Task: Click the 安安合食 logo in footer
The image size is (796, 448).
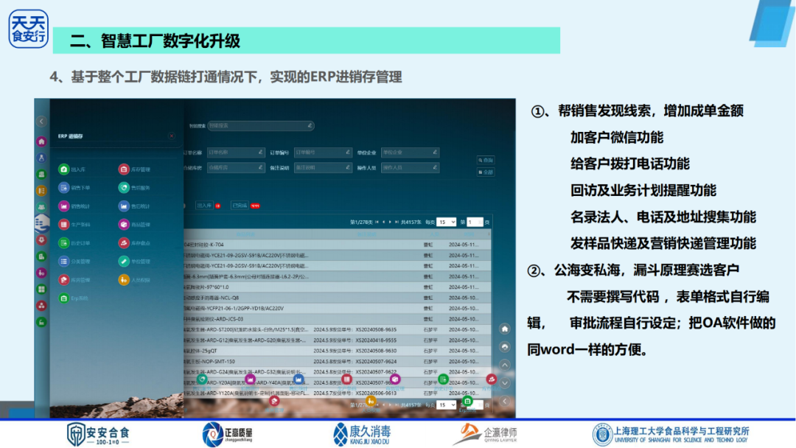Action: point(99,434)
